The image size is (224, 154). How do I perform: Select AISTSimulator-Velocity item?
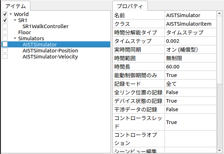point(50,57)
